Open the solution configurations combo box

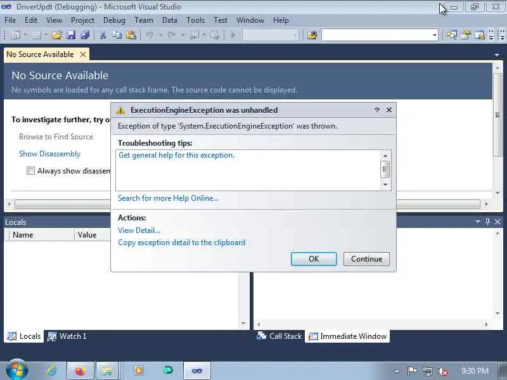click(x=271, y=35)
